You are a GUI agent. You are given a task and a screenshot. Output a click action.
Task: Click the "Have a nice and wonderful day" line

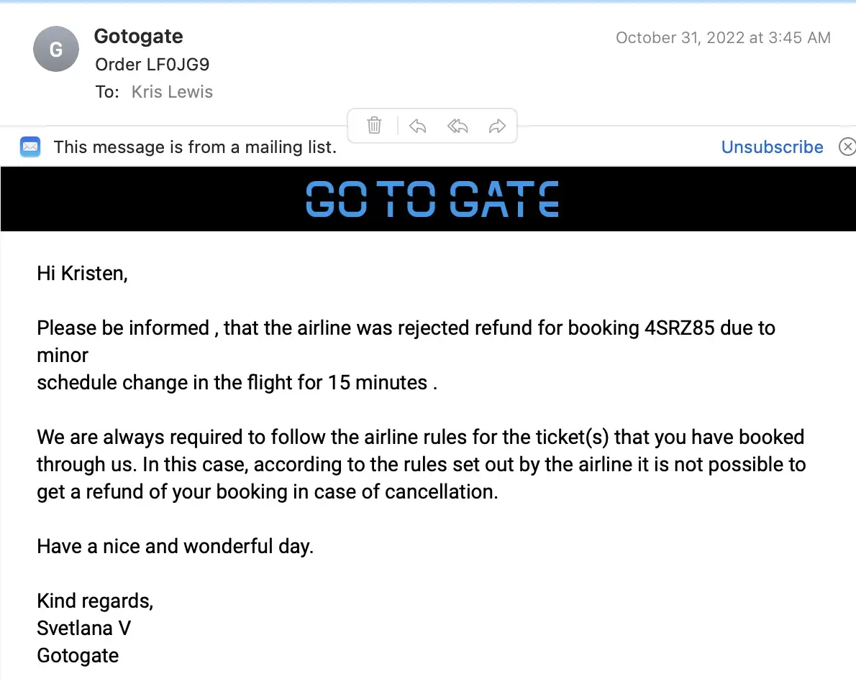pyautogui.click(x=175, y=547)
